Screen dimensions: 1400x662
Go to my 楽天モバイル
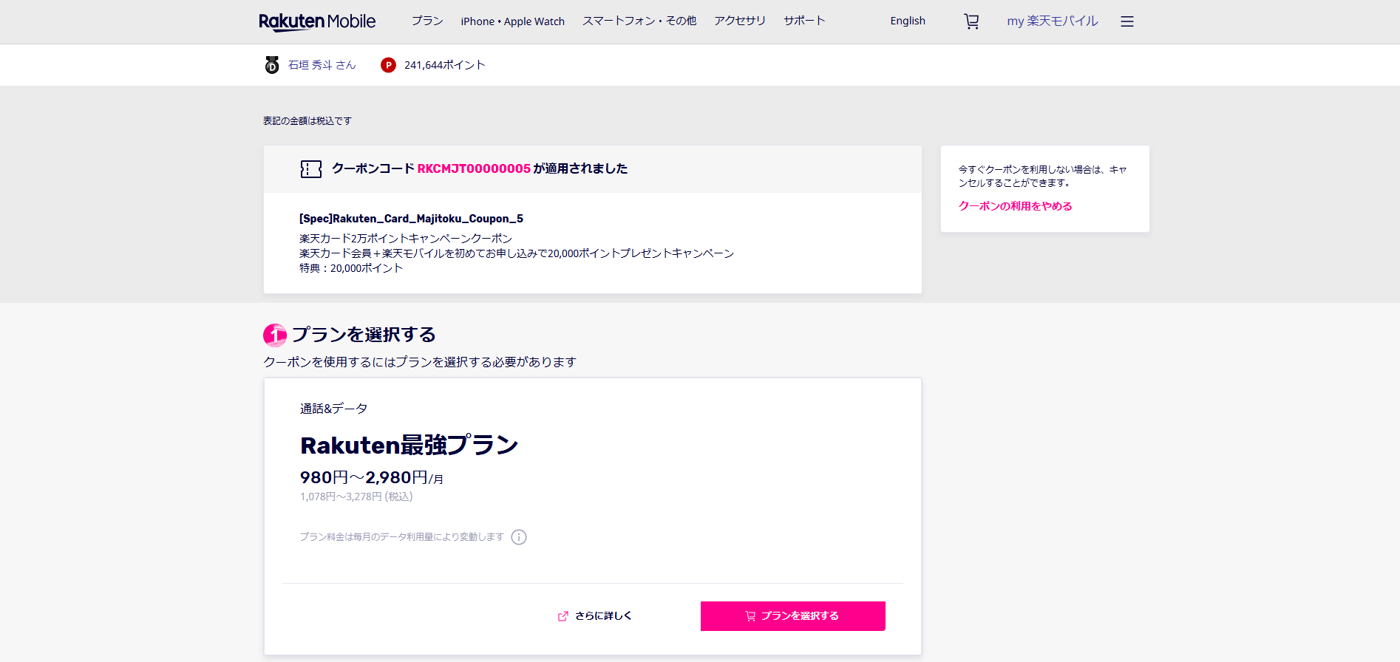point(1053,21)
